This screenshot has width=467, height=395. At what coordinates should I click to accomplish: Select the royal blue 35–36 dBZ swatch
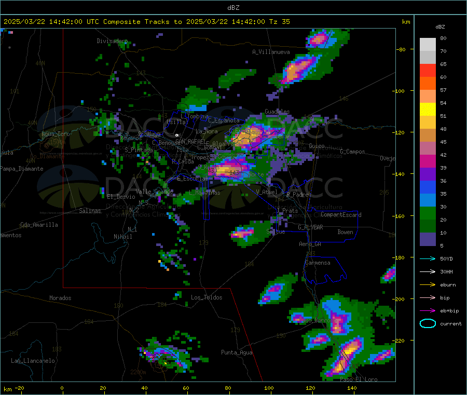pos(428,187)
